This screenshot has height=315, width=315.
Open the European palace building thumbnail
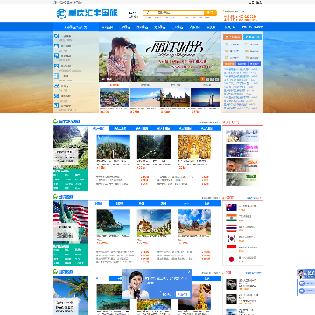[175, 97]
